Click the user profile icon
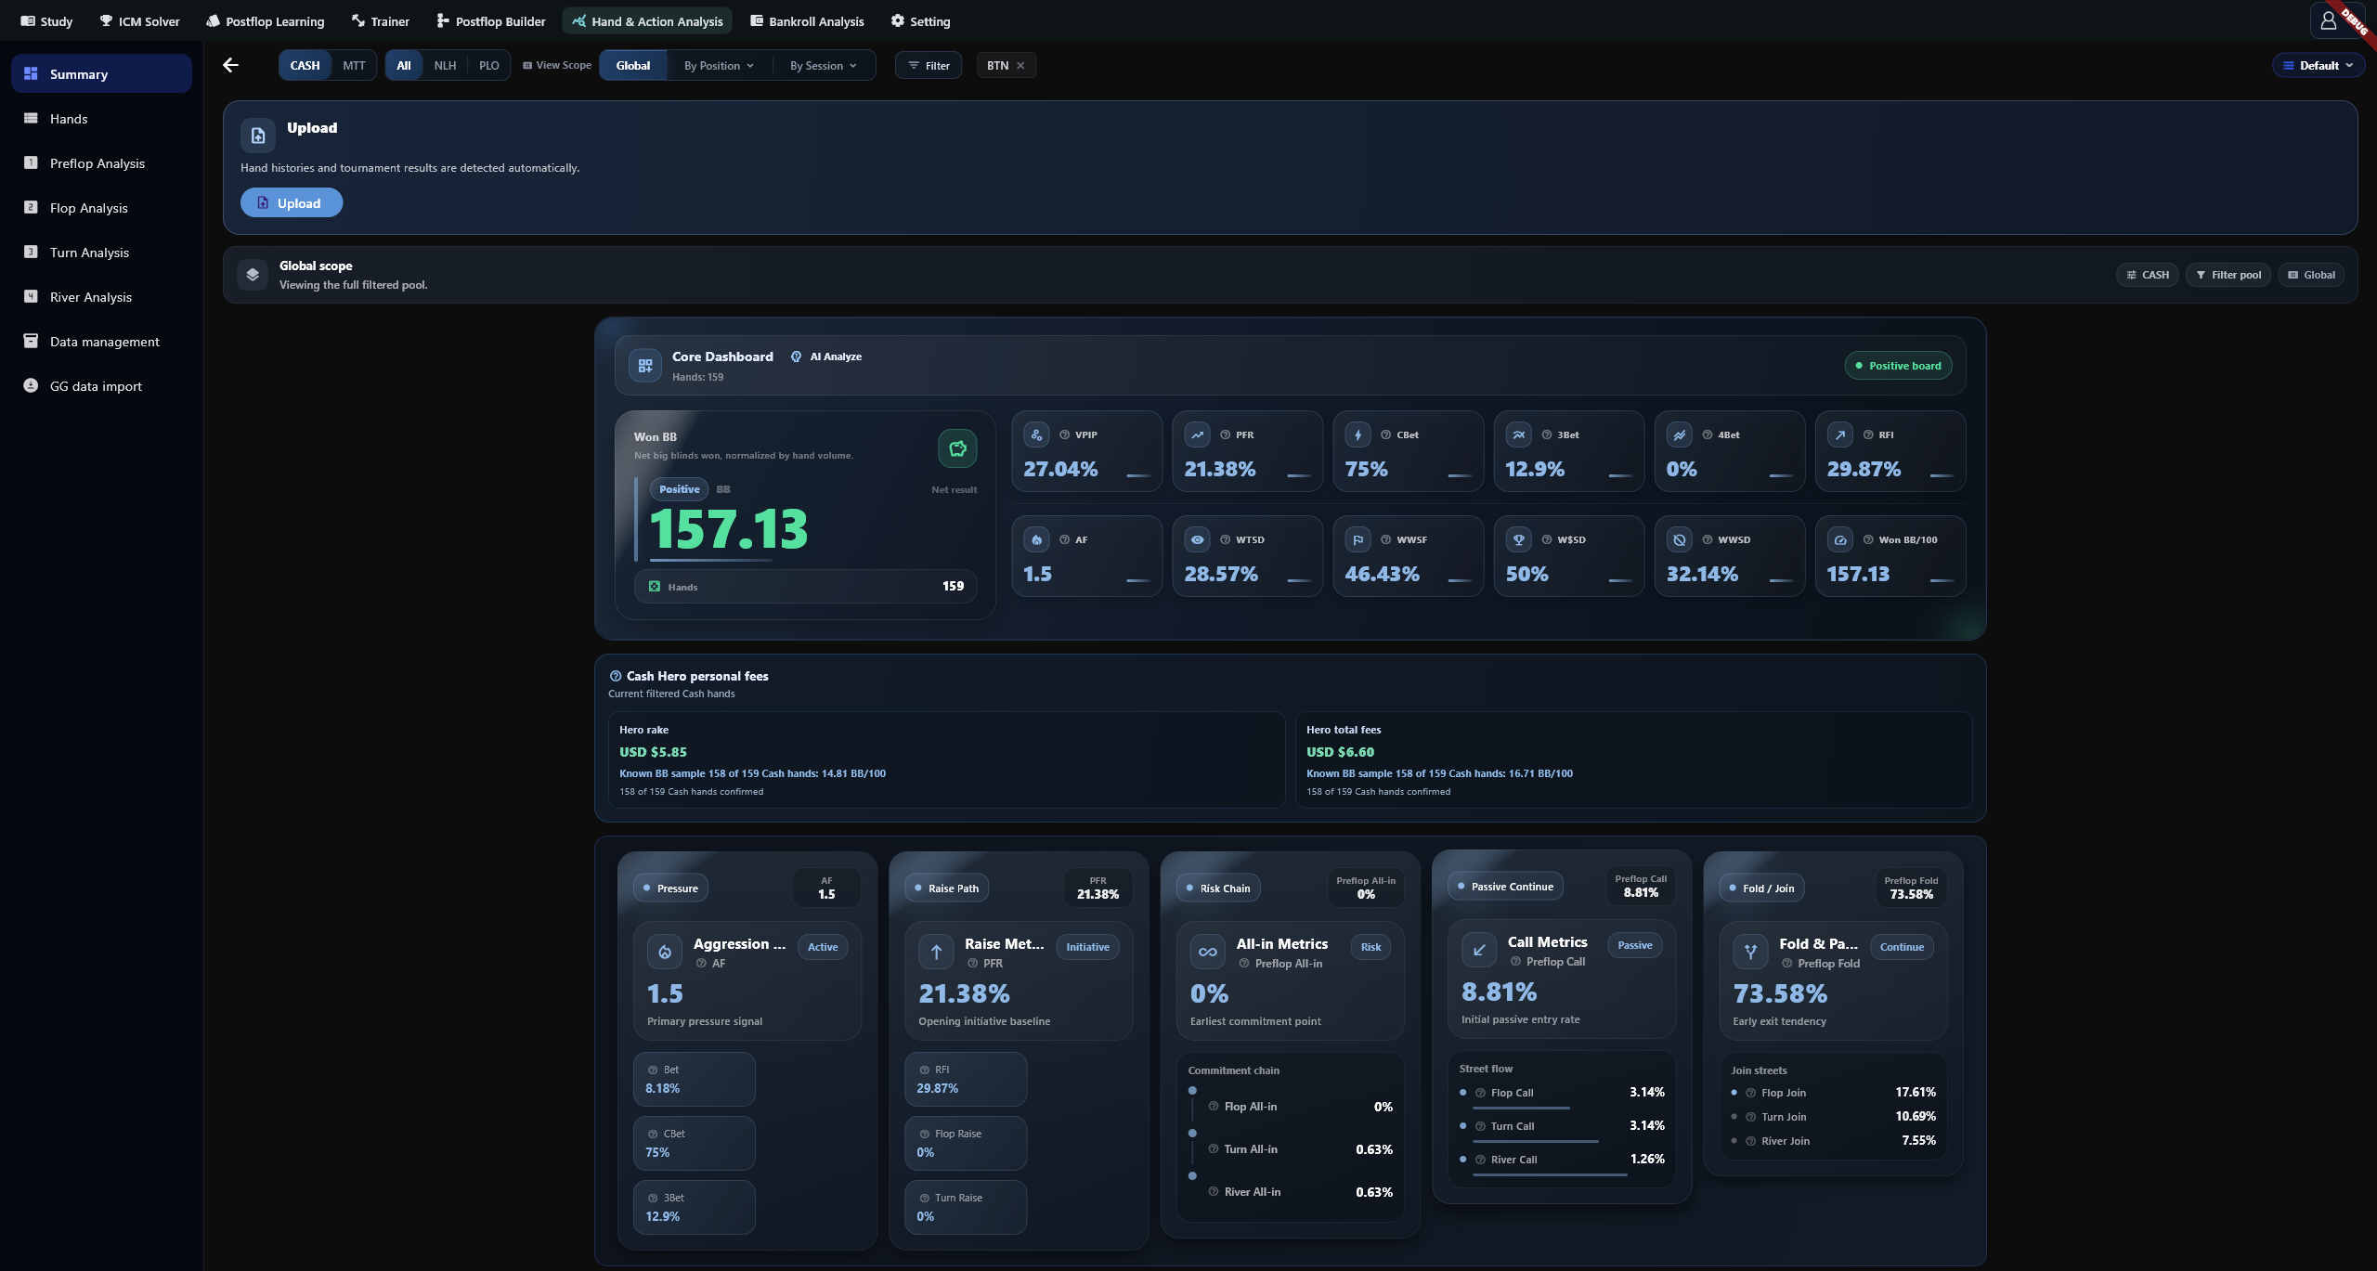This screenshot has width=2377, height=1271. (2328, 20)
